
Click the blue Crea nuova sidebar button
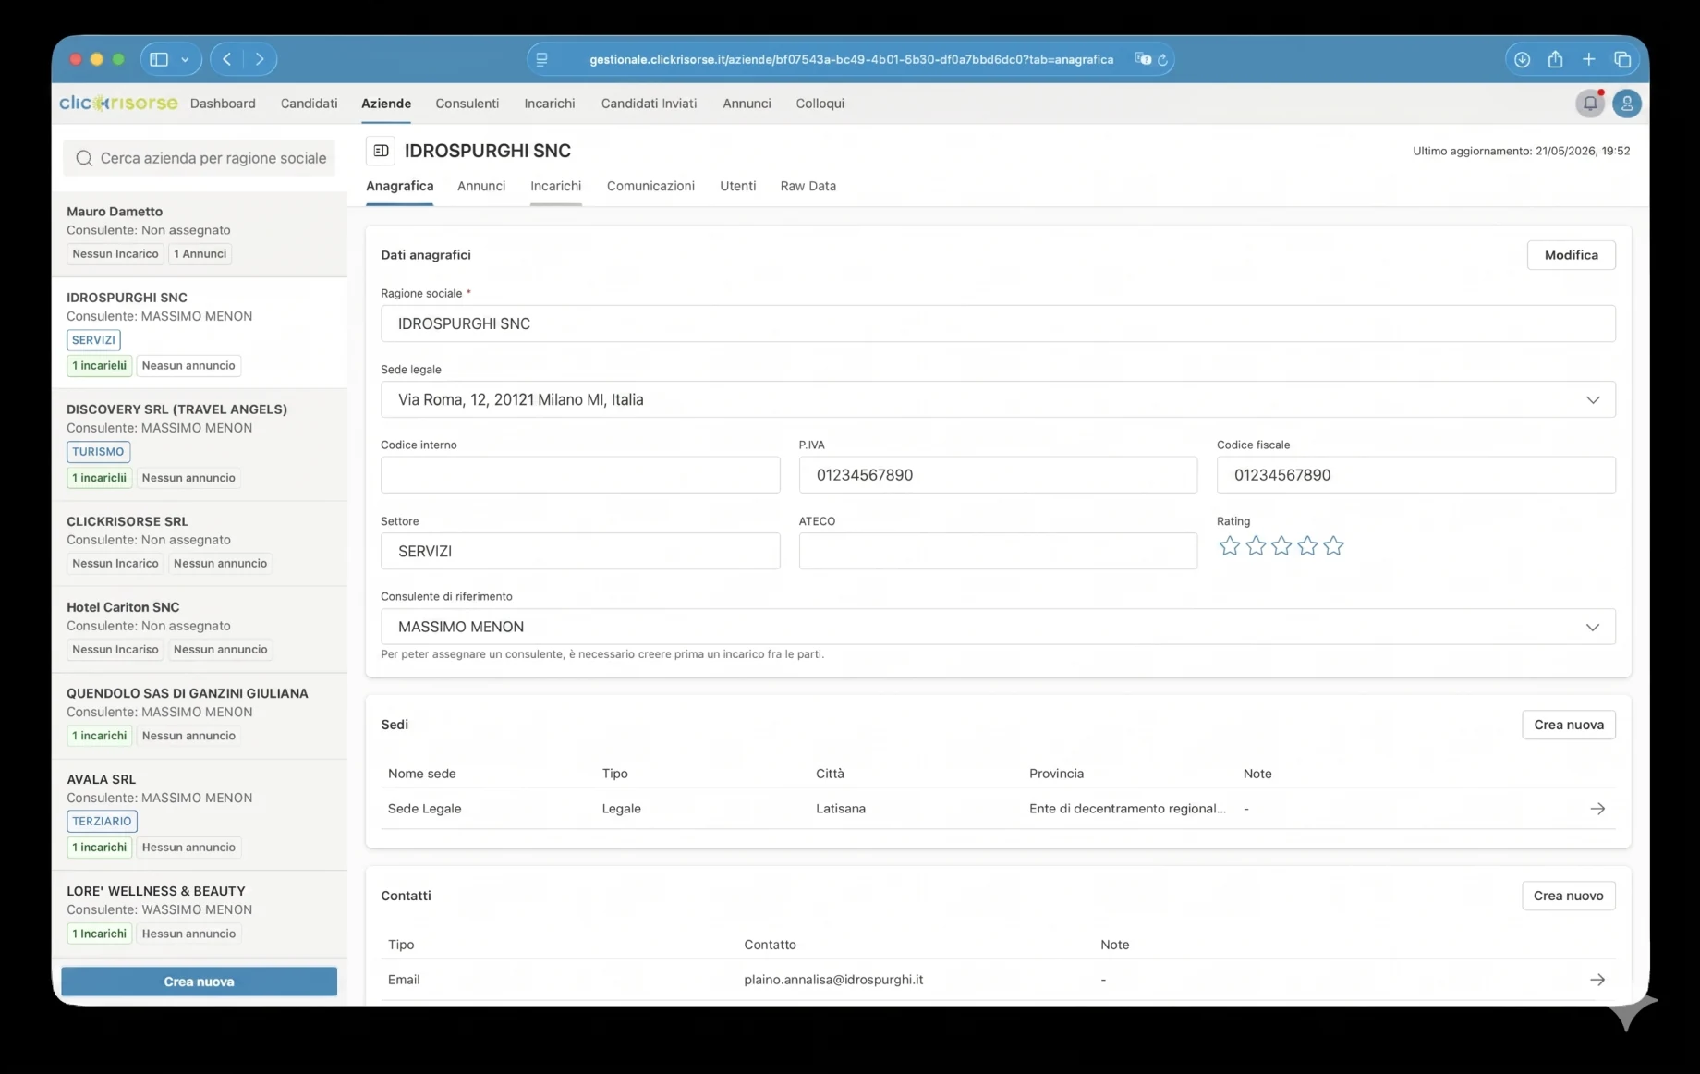tap(199, 982)
